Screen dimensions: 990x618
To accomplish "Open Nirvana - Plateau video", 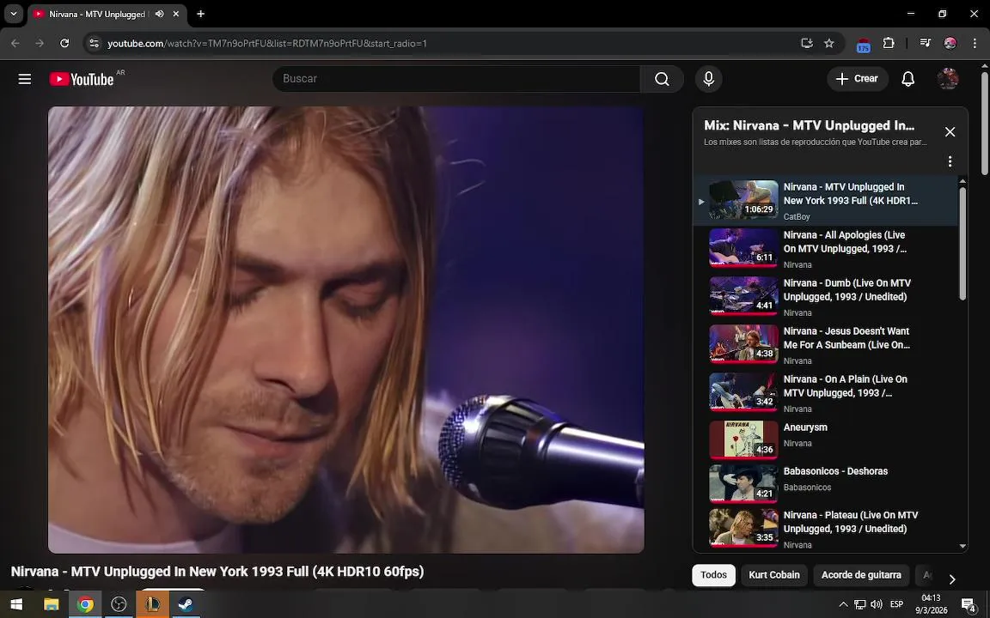I will click(825, 529).
